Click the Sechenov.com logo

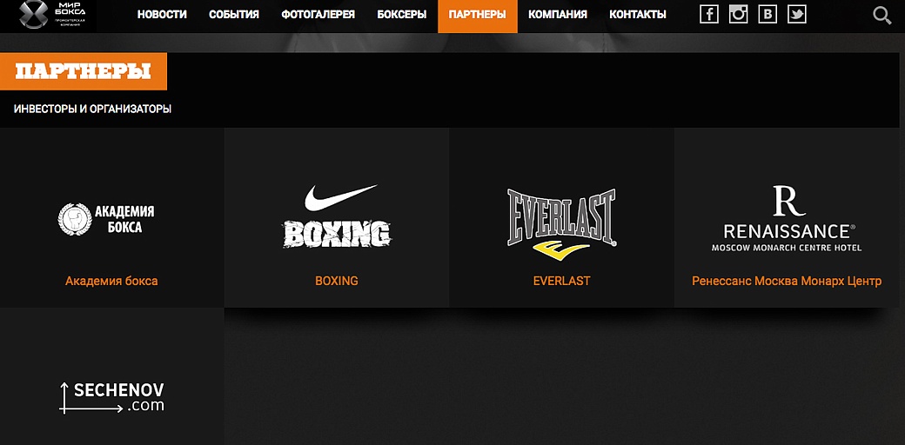pyautogui.click(x=112, y=397)
